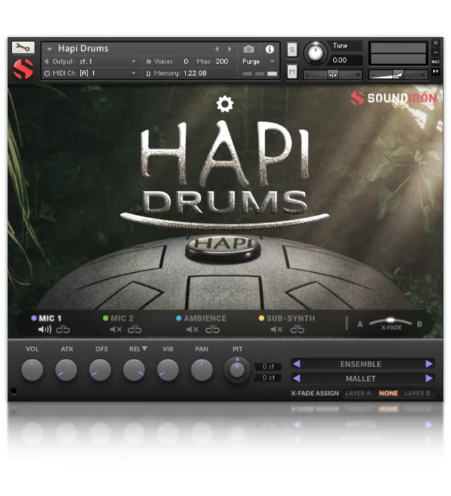Mute the MIC 1 speaker toggle
Viewport: 451px width, 496px height.
(x=45, y=330)
